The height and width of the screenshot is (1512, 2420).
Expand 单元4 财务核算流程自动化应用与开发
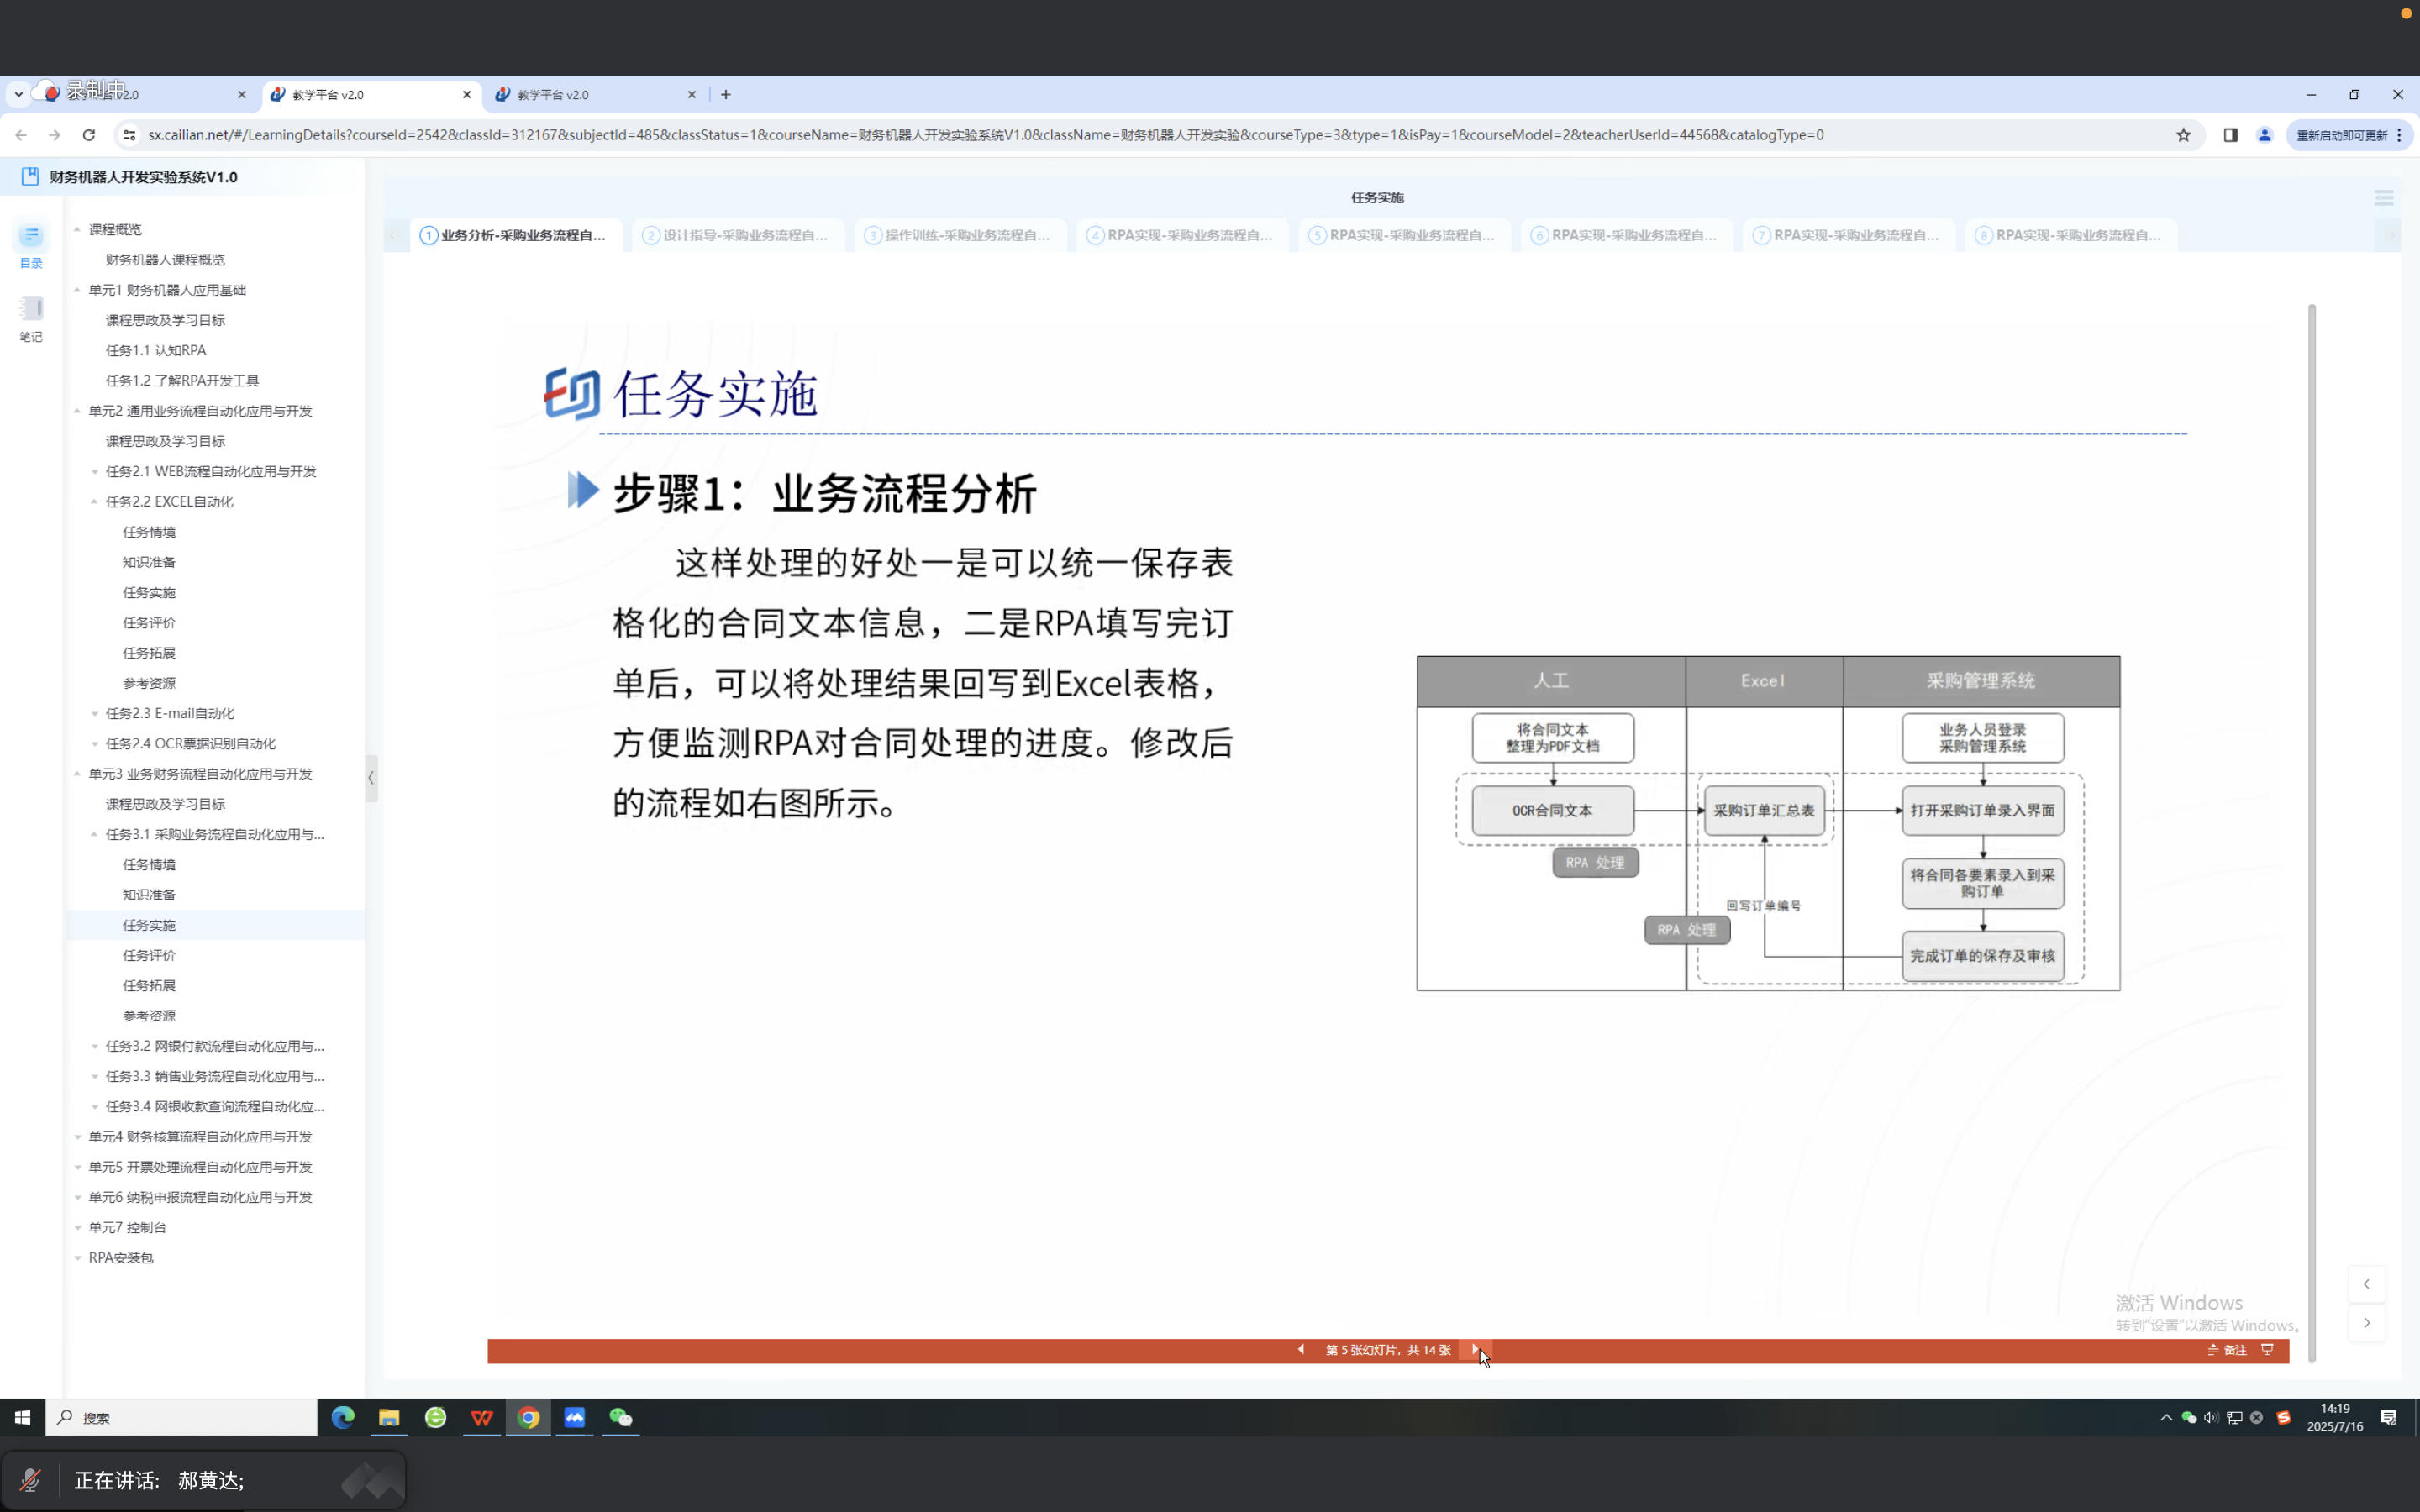point(77,1137)
